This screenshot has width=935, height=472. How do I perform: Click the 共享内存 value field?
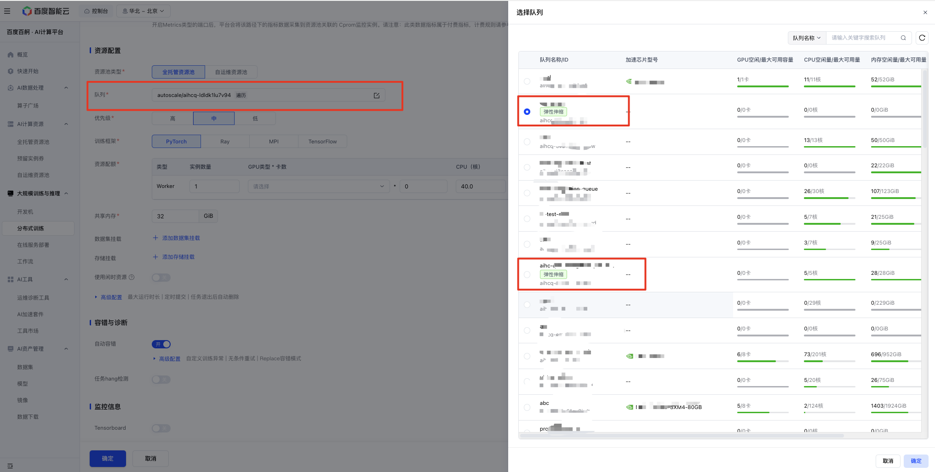(x=175, y=216)
